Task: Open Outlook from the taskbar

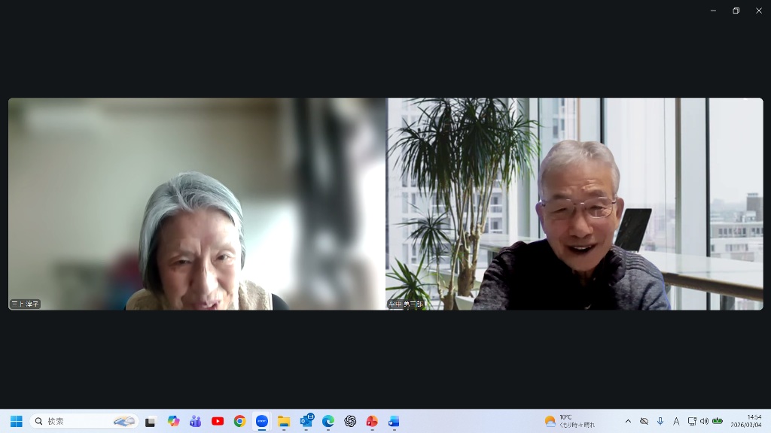Action: pyautogui.click(x=306, y=421)
